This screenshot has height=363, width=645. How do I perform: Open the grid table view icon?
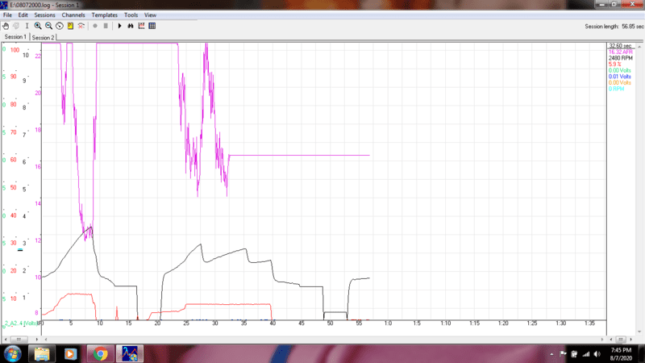[152, 26]
